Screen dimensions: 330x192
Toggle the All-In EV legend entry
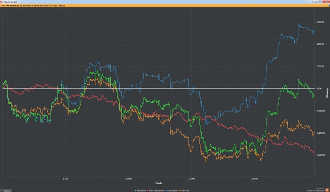tap(184, 191)
